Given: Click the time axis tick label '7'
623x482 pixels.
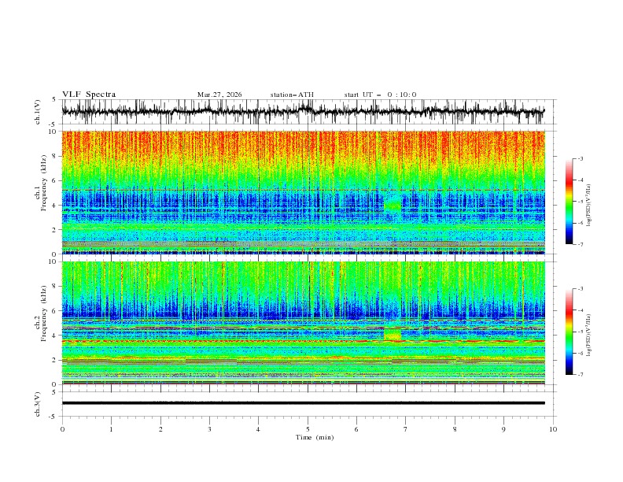Looking at the screenshot, I should [406, 429].
